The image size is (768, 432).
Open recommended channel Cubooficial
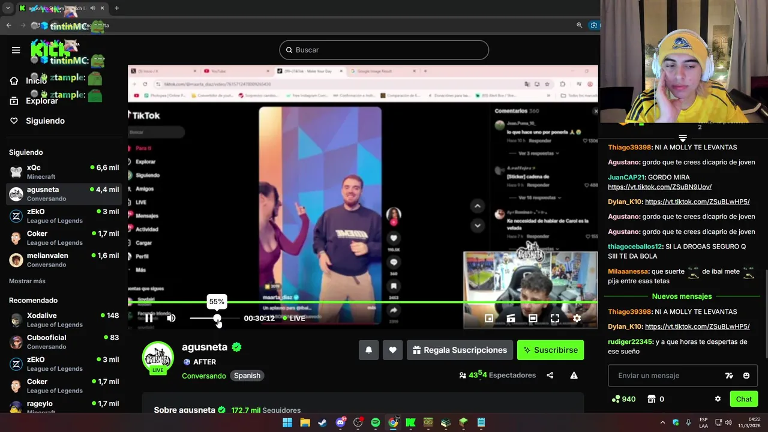[64, 342]
